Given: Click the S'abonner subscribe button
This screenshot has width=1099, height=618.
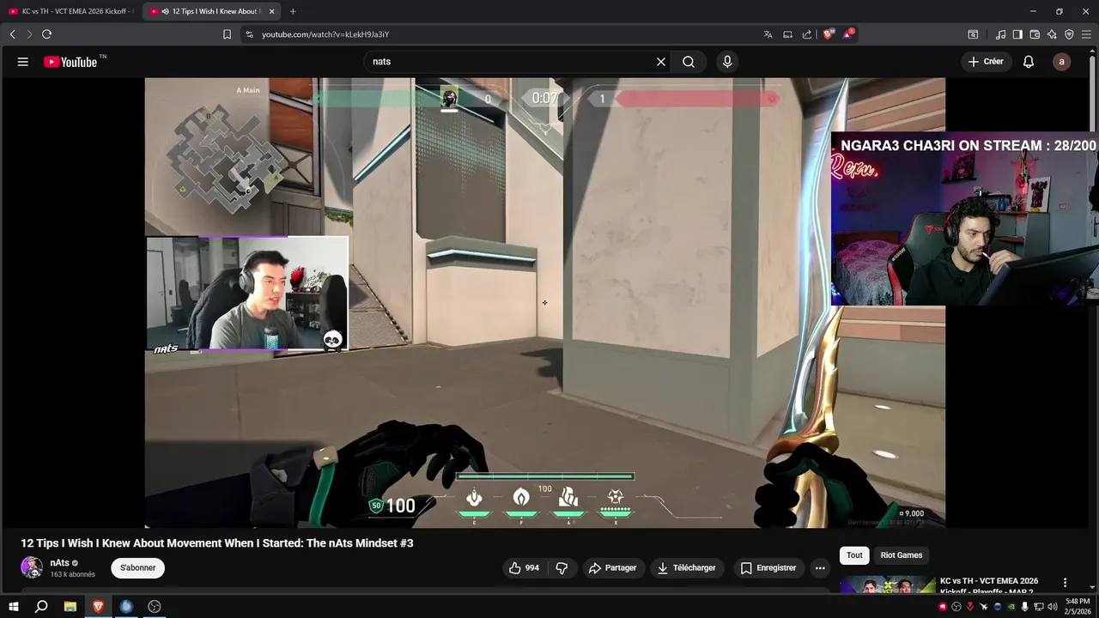Looking at the screenshot, I should click(137, 568).
